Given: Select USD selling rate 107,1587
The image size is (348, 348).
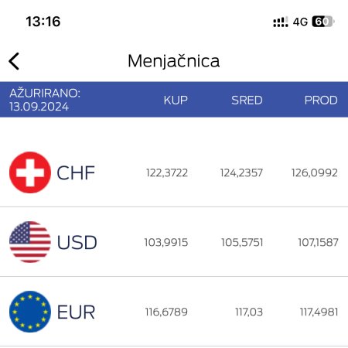Looking at the screenshot, I should tap(318, 242).
